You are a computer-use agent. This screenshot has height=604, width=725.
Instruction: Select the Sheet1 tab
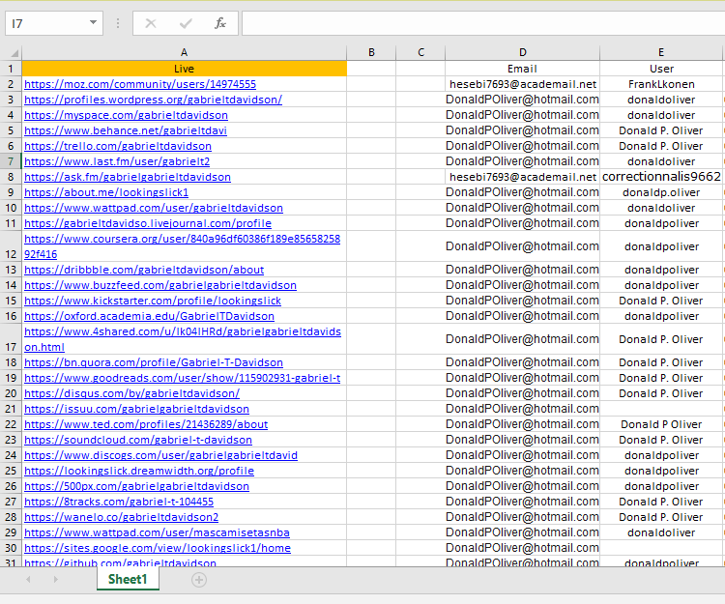point(128,579)
